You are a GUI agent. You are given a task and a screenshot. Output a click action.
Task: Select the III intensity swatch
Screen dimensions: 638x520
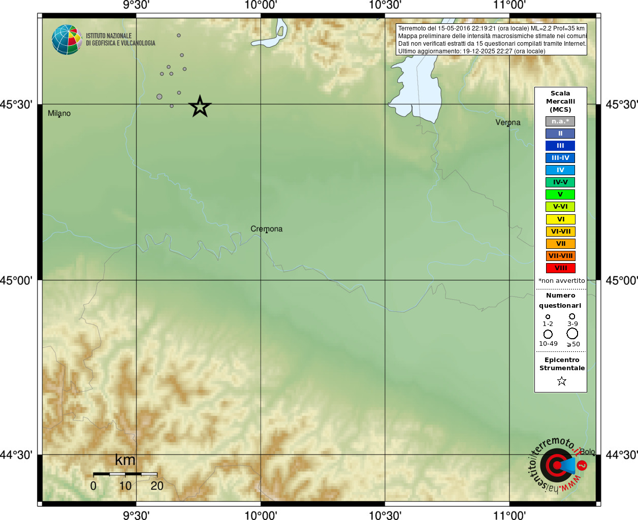pyautogui.click(x=560, y=146)
